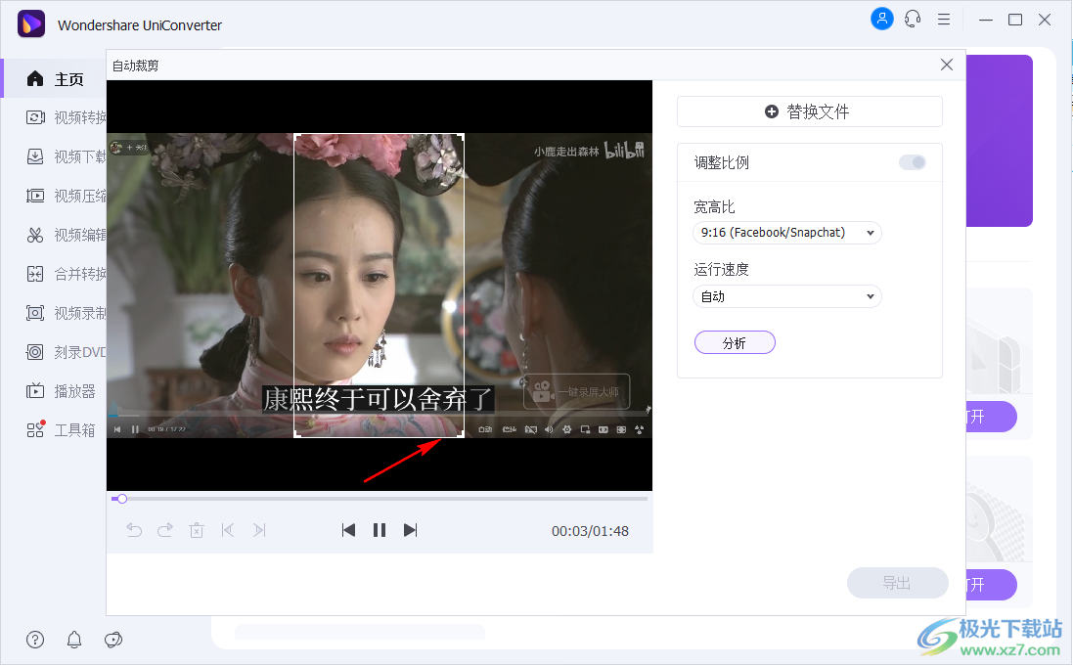Image resolution: width=1073 pixels, height=666 pixels.
Task: Open the 视频下载 video downloader section
Action: [66, 156]
